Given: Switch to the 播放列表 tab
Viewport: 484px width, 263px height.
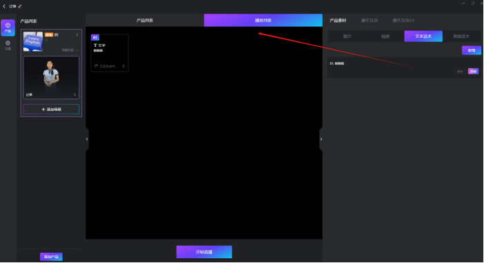Looking at the screenshot, I should pyautogui.click(x=263, y=21).
